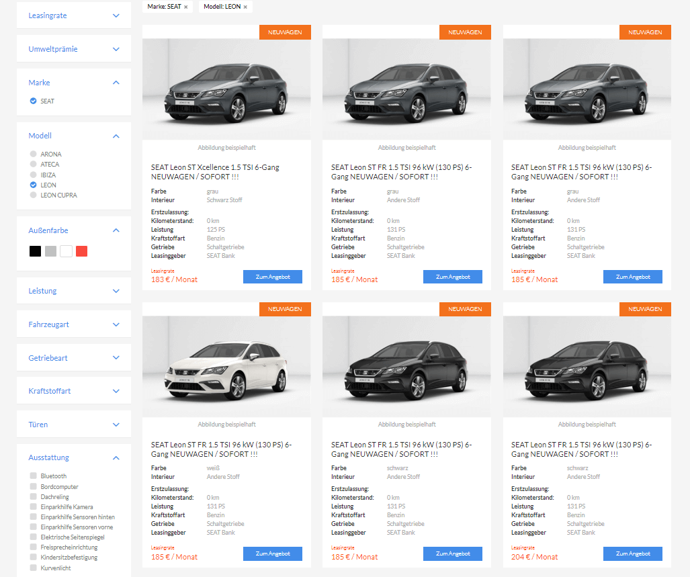Expand the Leasingrate filter section
The width and height of the screenshot is (690, 577).
[x=116, y=16]
